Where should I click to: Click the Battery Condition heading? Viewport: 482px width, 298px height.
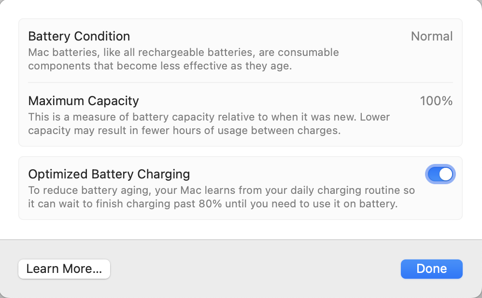point(79,36)
